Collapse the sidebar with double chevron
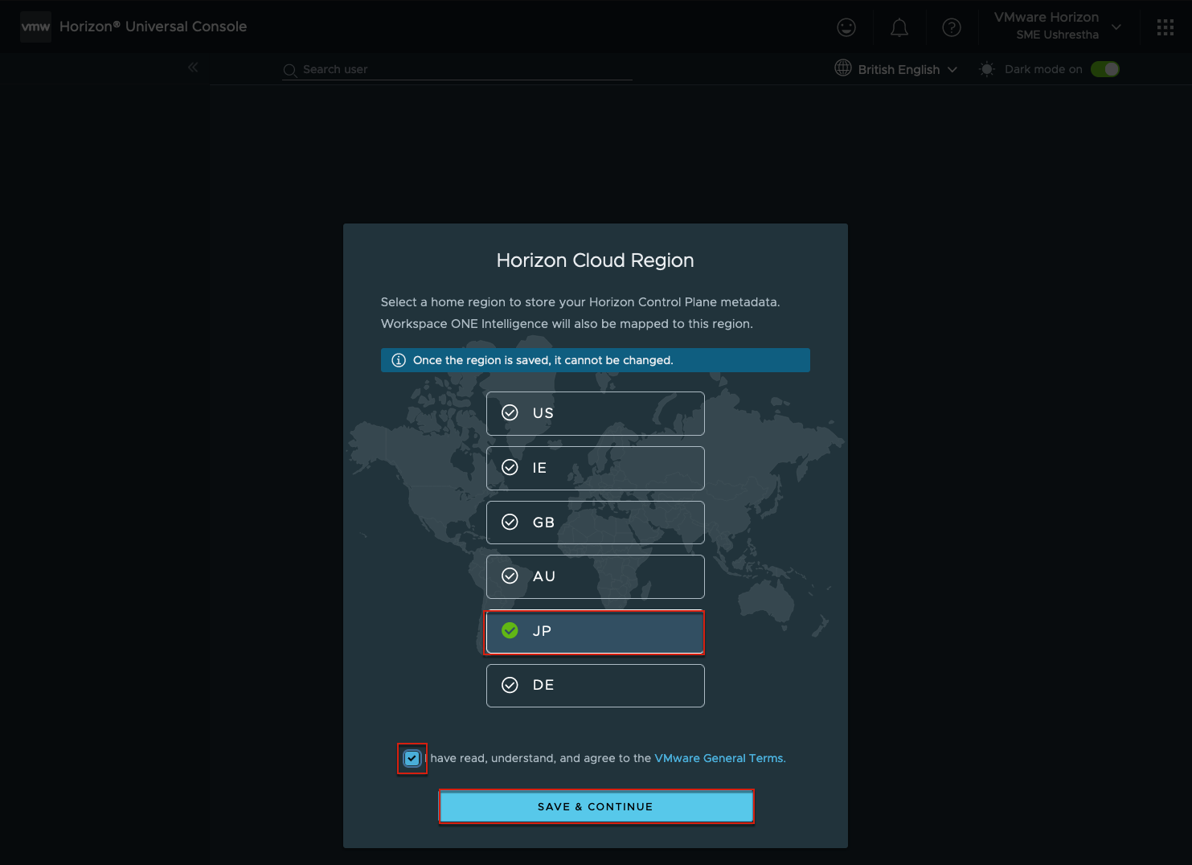This screenshot has height=865, width=1192. [x=193, y=68]
